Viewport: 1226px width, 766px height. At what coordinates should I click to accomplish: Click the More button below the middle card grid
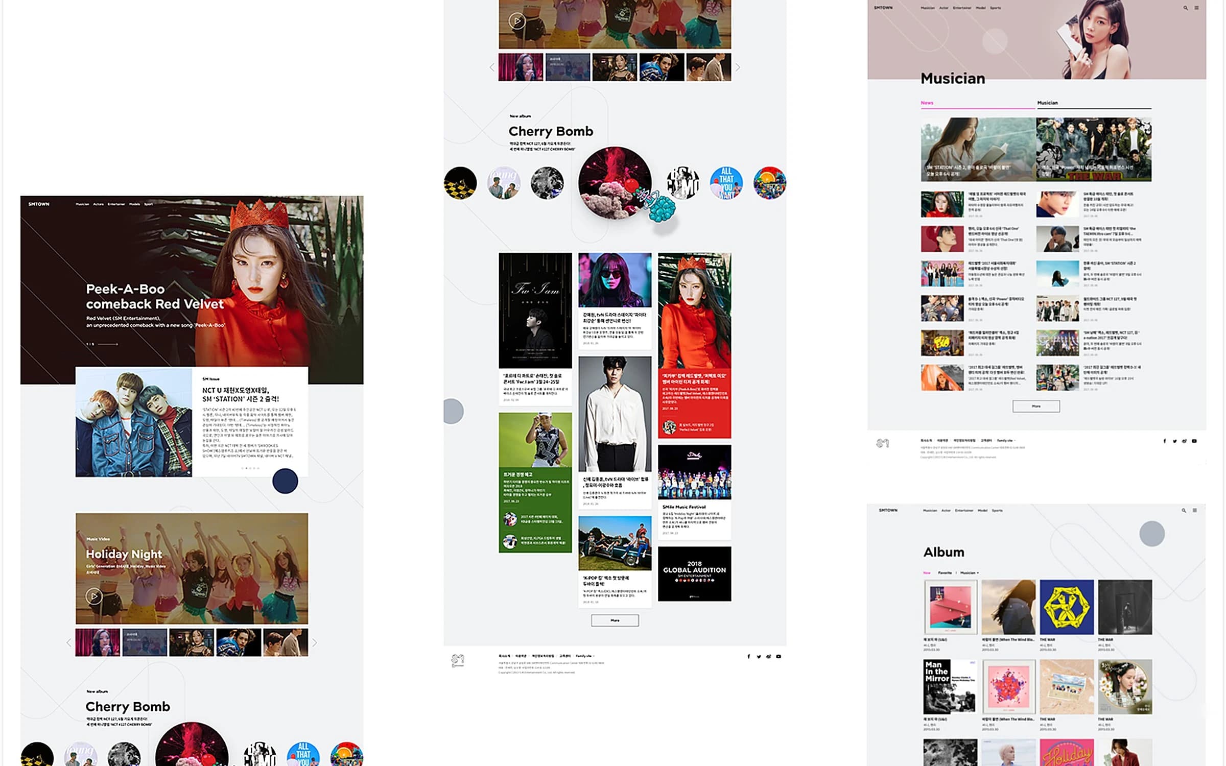(x=615, y=620)
